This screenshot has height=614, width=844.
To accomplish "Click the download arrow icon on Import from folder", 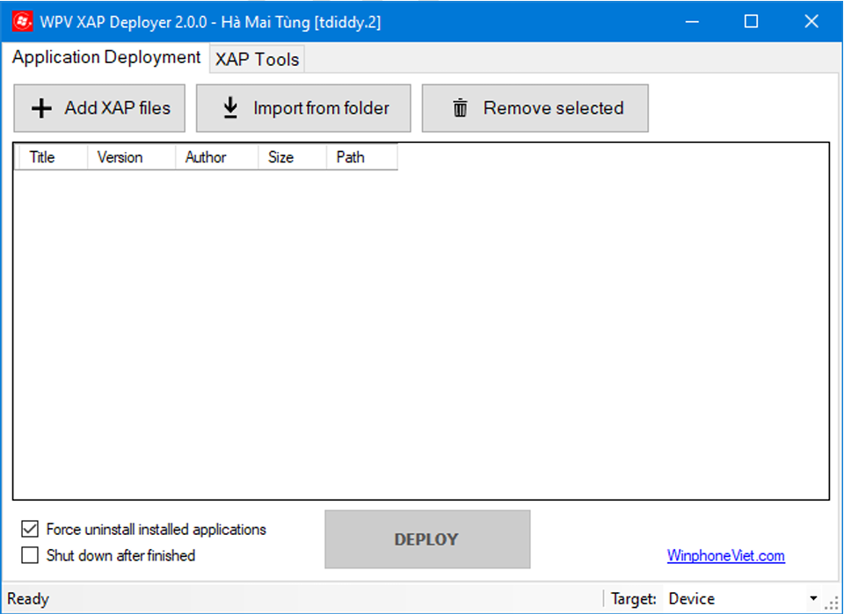I will (230, 108).
